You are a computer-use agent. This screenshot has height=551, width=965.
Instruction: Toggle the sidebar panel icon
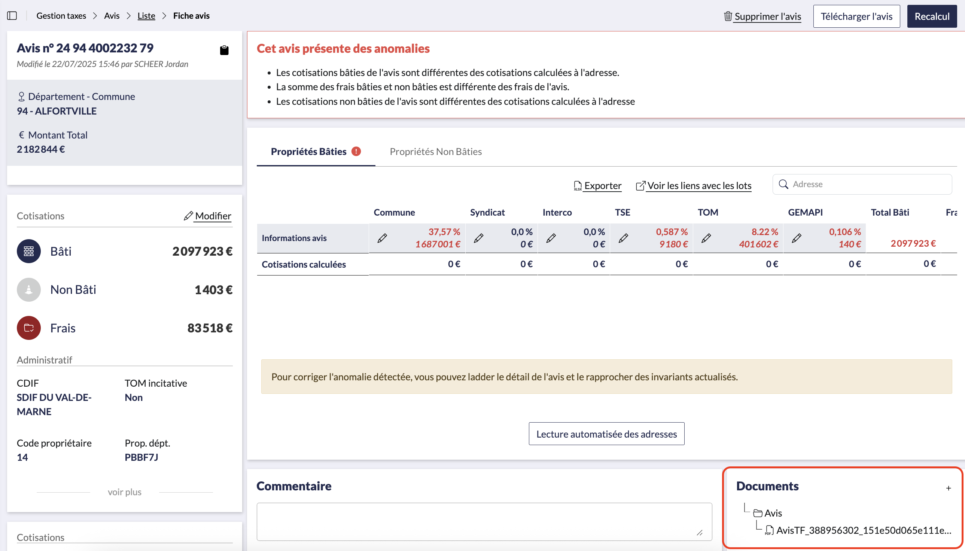point(12,16)
